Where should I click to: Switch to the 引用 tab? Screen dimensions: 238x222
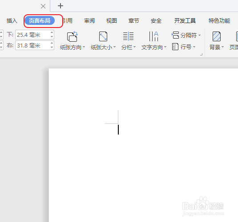click(67, 21)
